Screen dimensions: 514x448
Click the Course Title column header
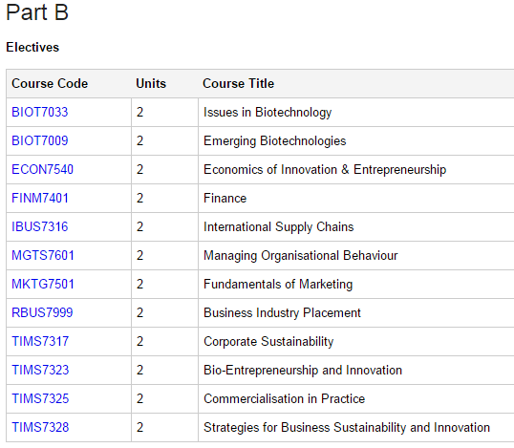coord(238,83)
